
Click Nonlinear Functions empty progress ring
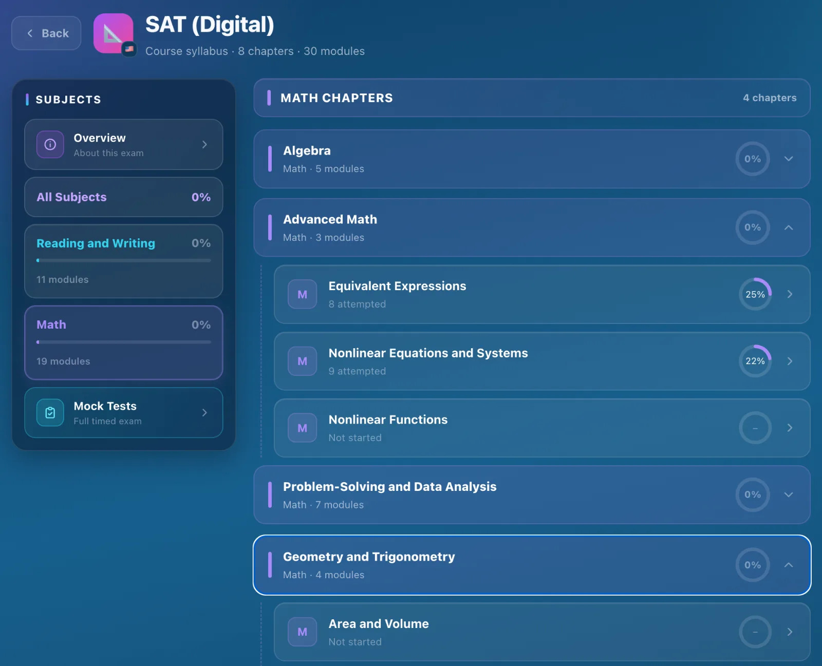click(x=755, y=428)
